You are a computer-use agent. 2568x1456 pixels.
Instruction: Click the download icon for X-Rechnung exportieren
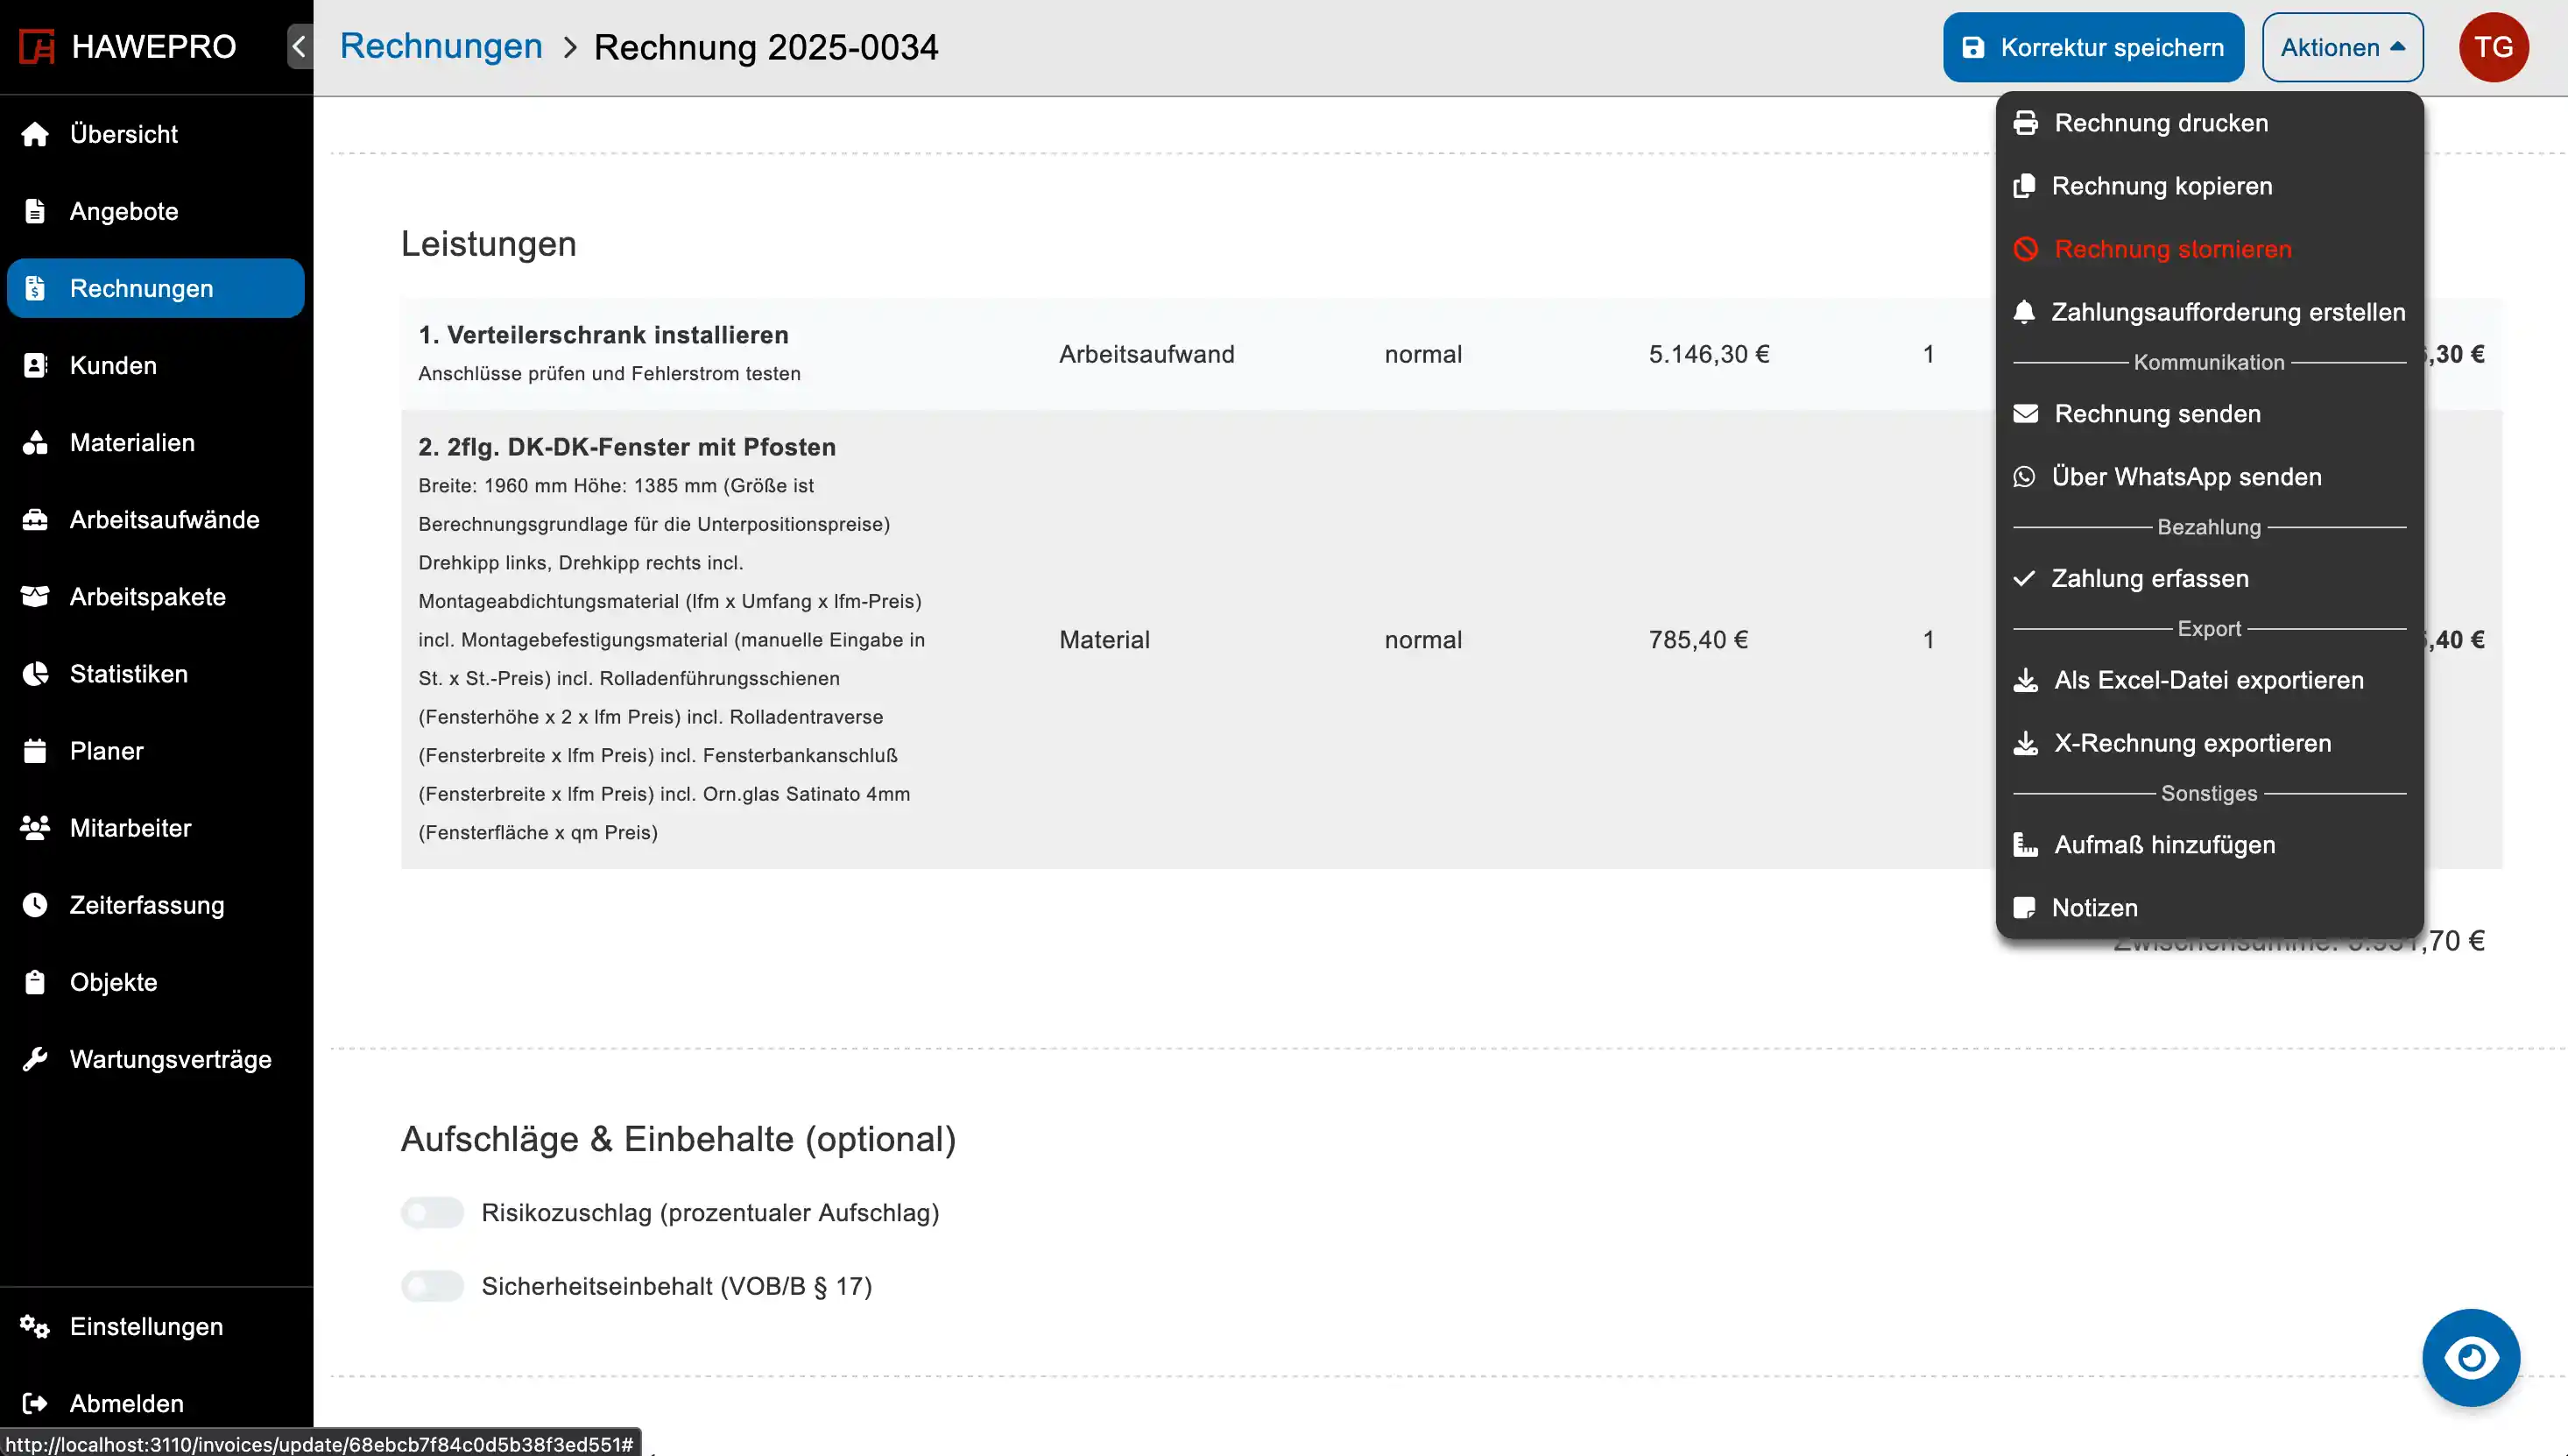pos(2025,743)
